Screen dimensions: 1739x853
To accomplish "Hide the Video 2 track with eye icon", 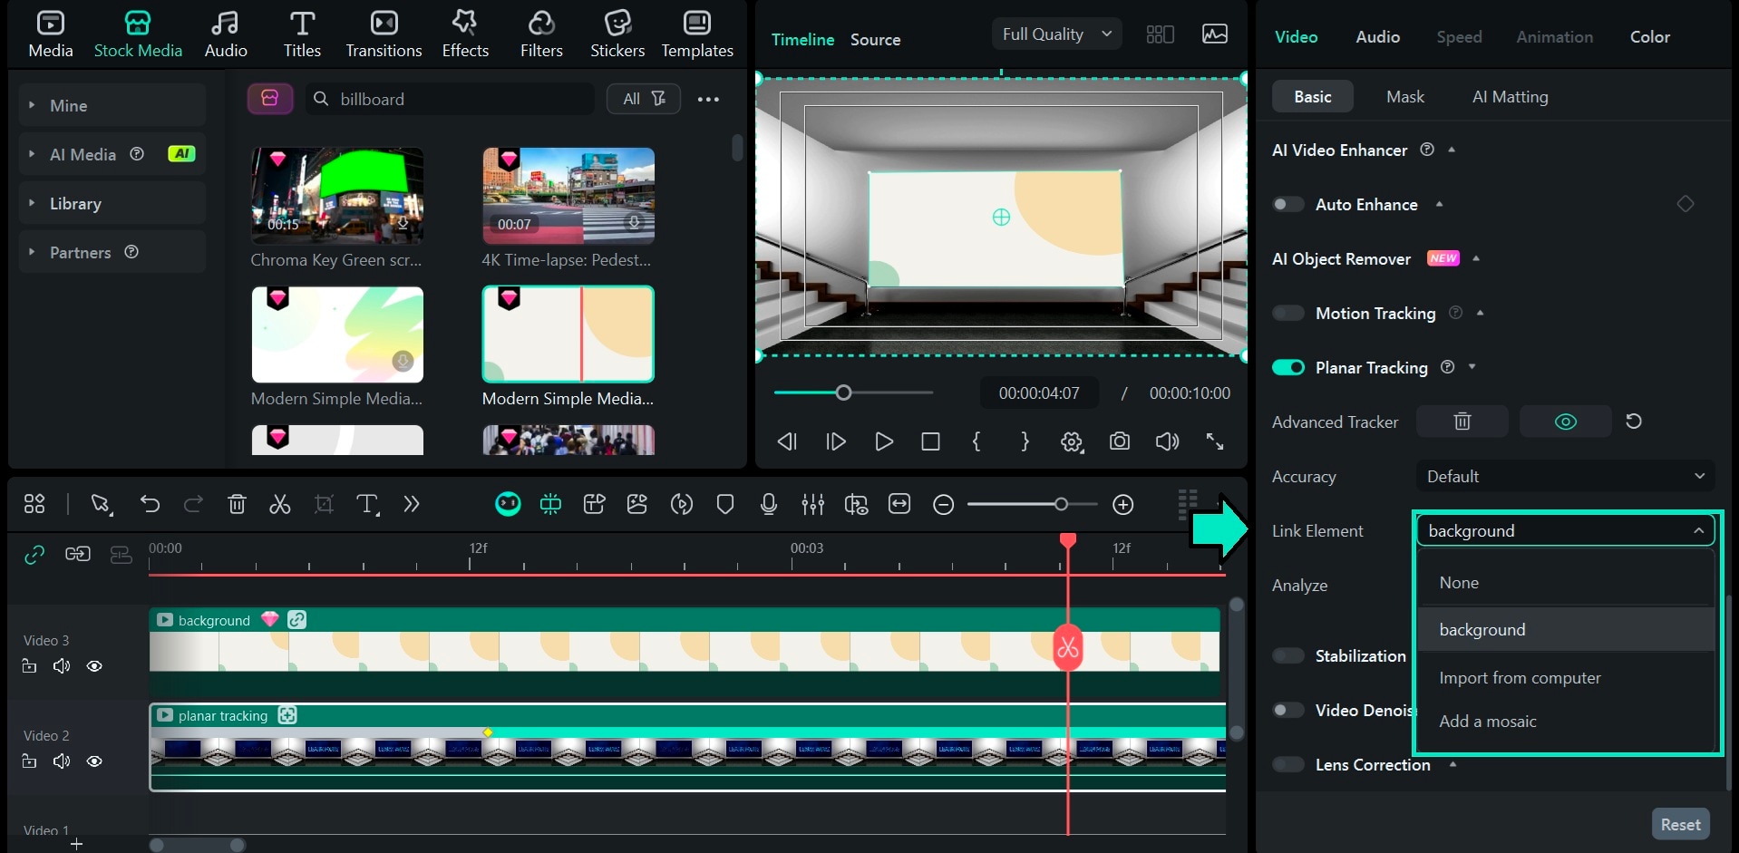I will [x=94, y=761].
